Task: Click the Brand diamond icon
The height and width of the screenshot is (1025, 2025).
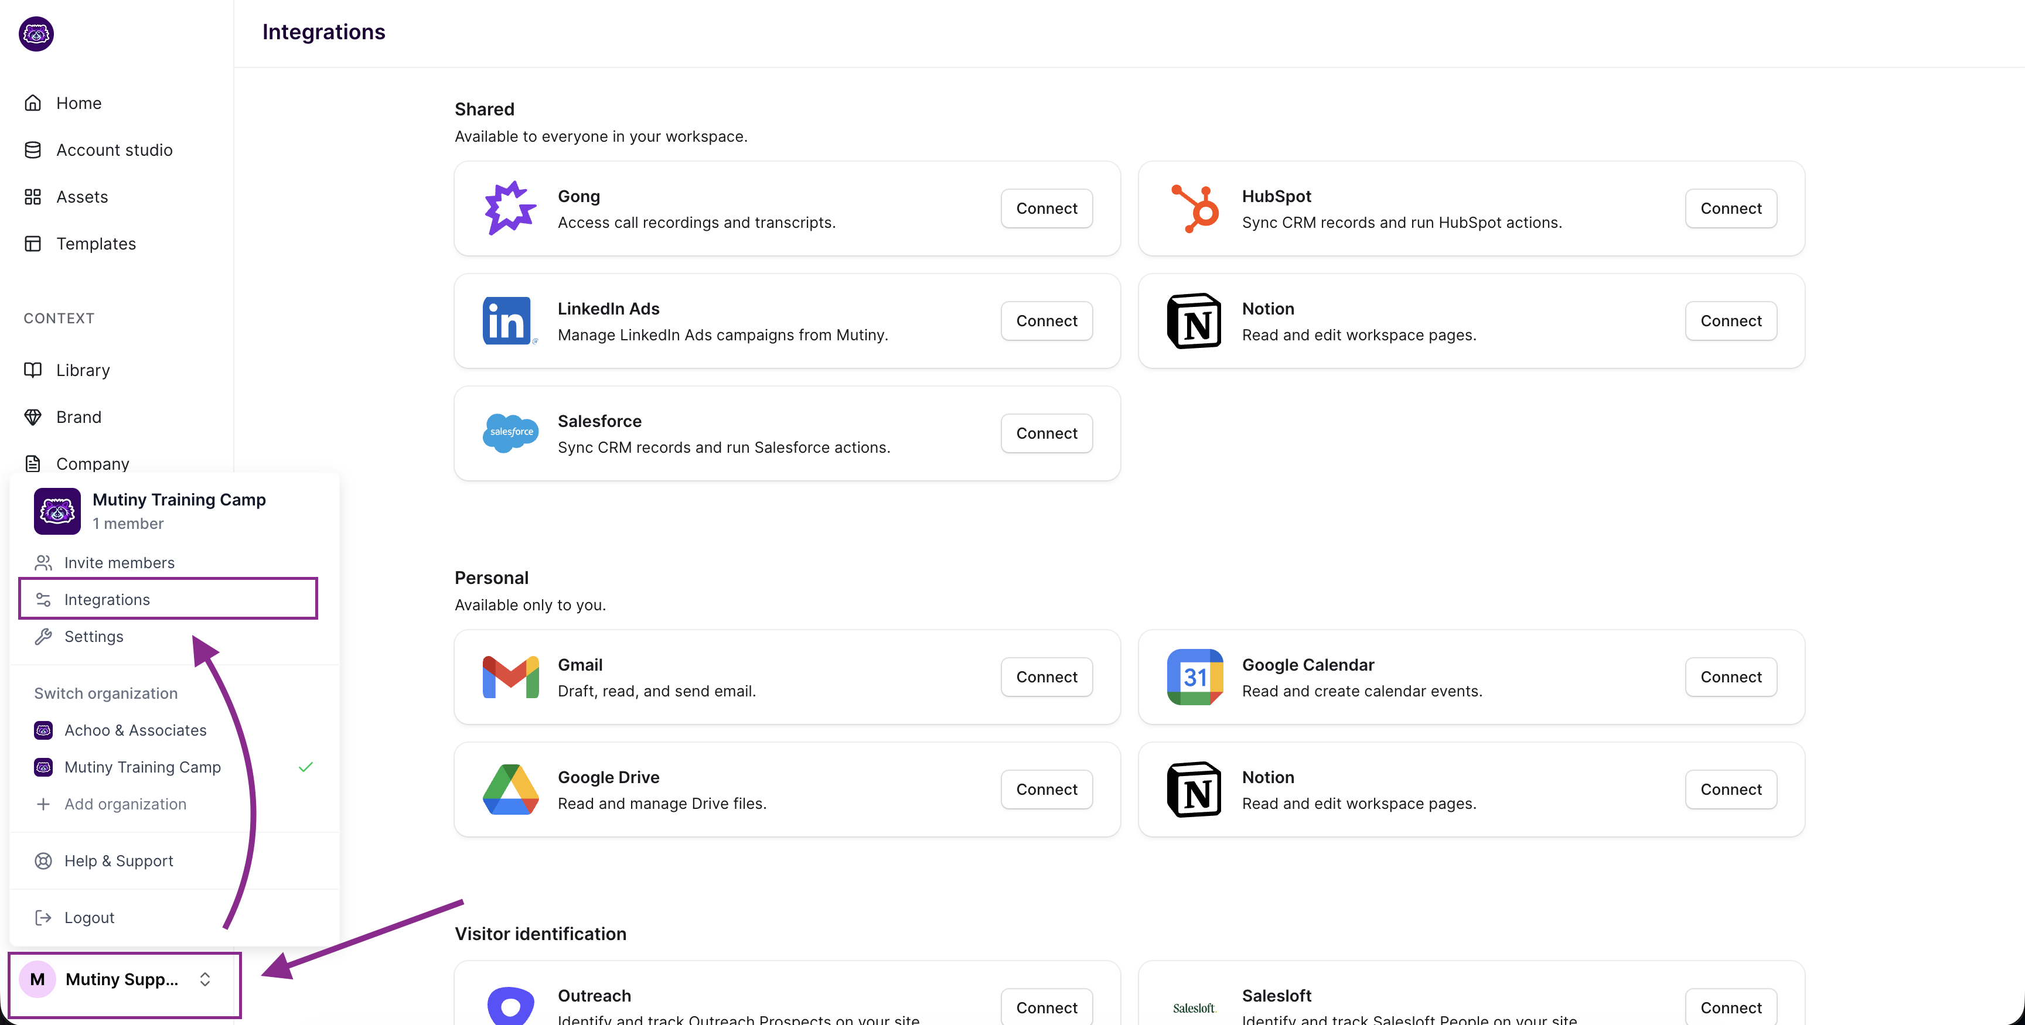Action: [x=33, y=418]
